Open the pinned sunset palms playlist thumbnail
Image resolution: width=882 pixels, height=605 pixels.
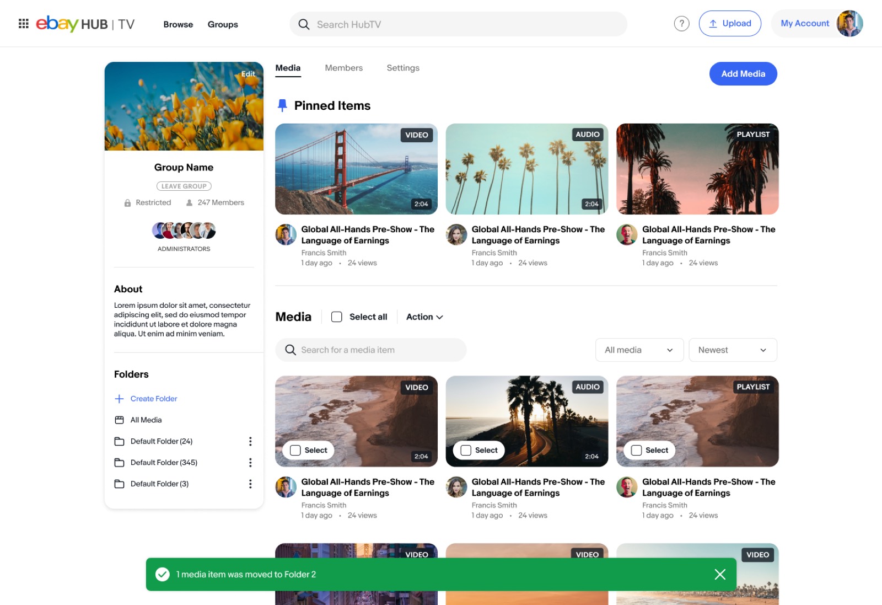[697, 169]
